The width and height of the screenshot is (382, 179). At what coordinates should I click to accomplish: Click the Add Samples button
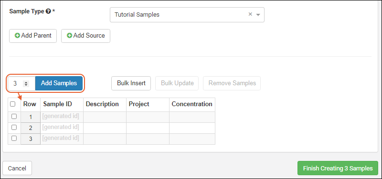59,83
